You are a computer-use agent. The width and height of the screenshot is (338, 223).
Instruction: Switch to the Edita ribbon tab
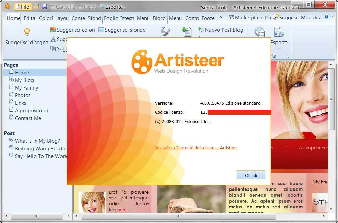point(29,18)
